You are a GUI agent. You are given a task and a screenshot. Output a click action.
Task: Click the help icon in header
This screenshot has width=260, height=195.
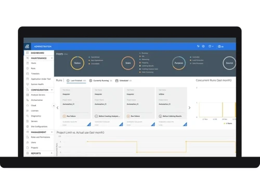click(x=210, y=46)
